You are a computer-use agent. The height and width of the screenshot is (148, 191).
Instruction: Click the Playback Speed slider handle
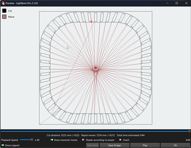pos(32,140)
